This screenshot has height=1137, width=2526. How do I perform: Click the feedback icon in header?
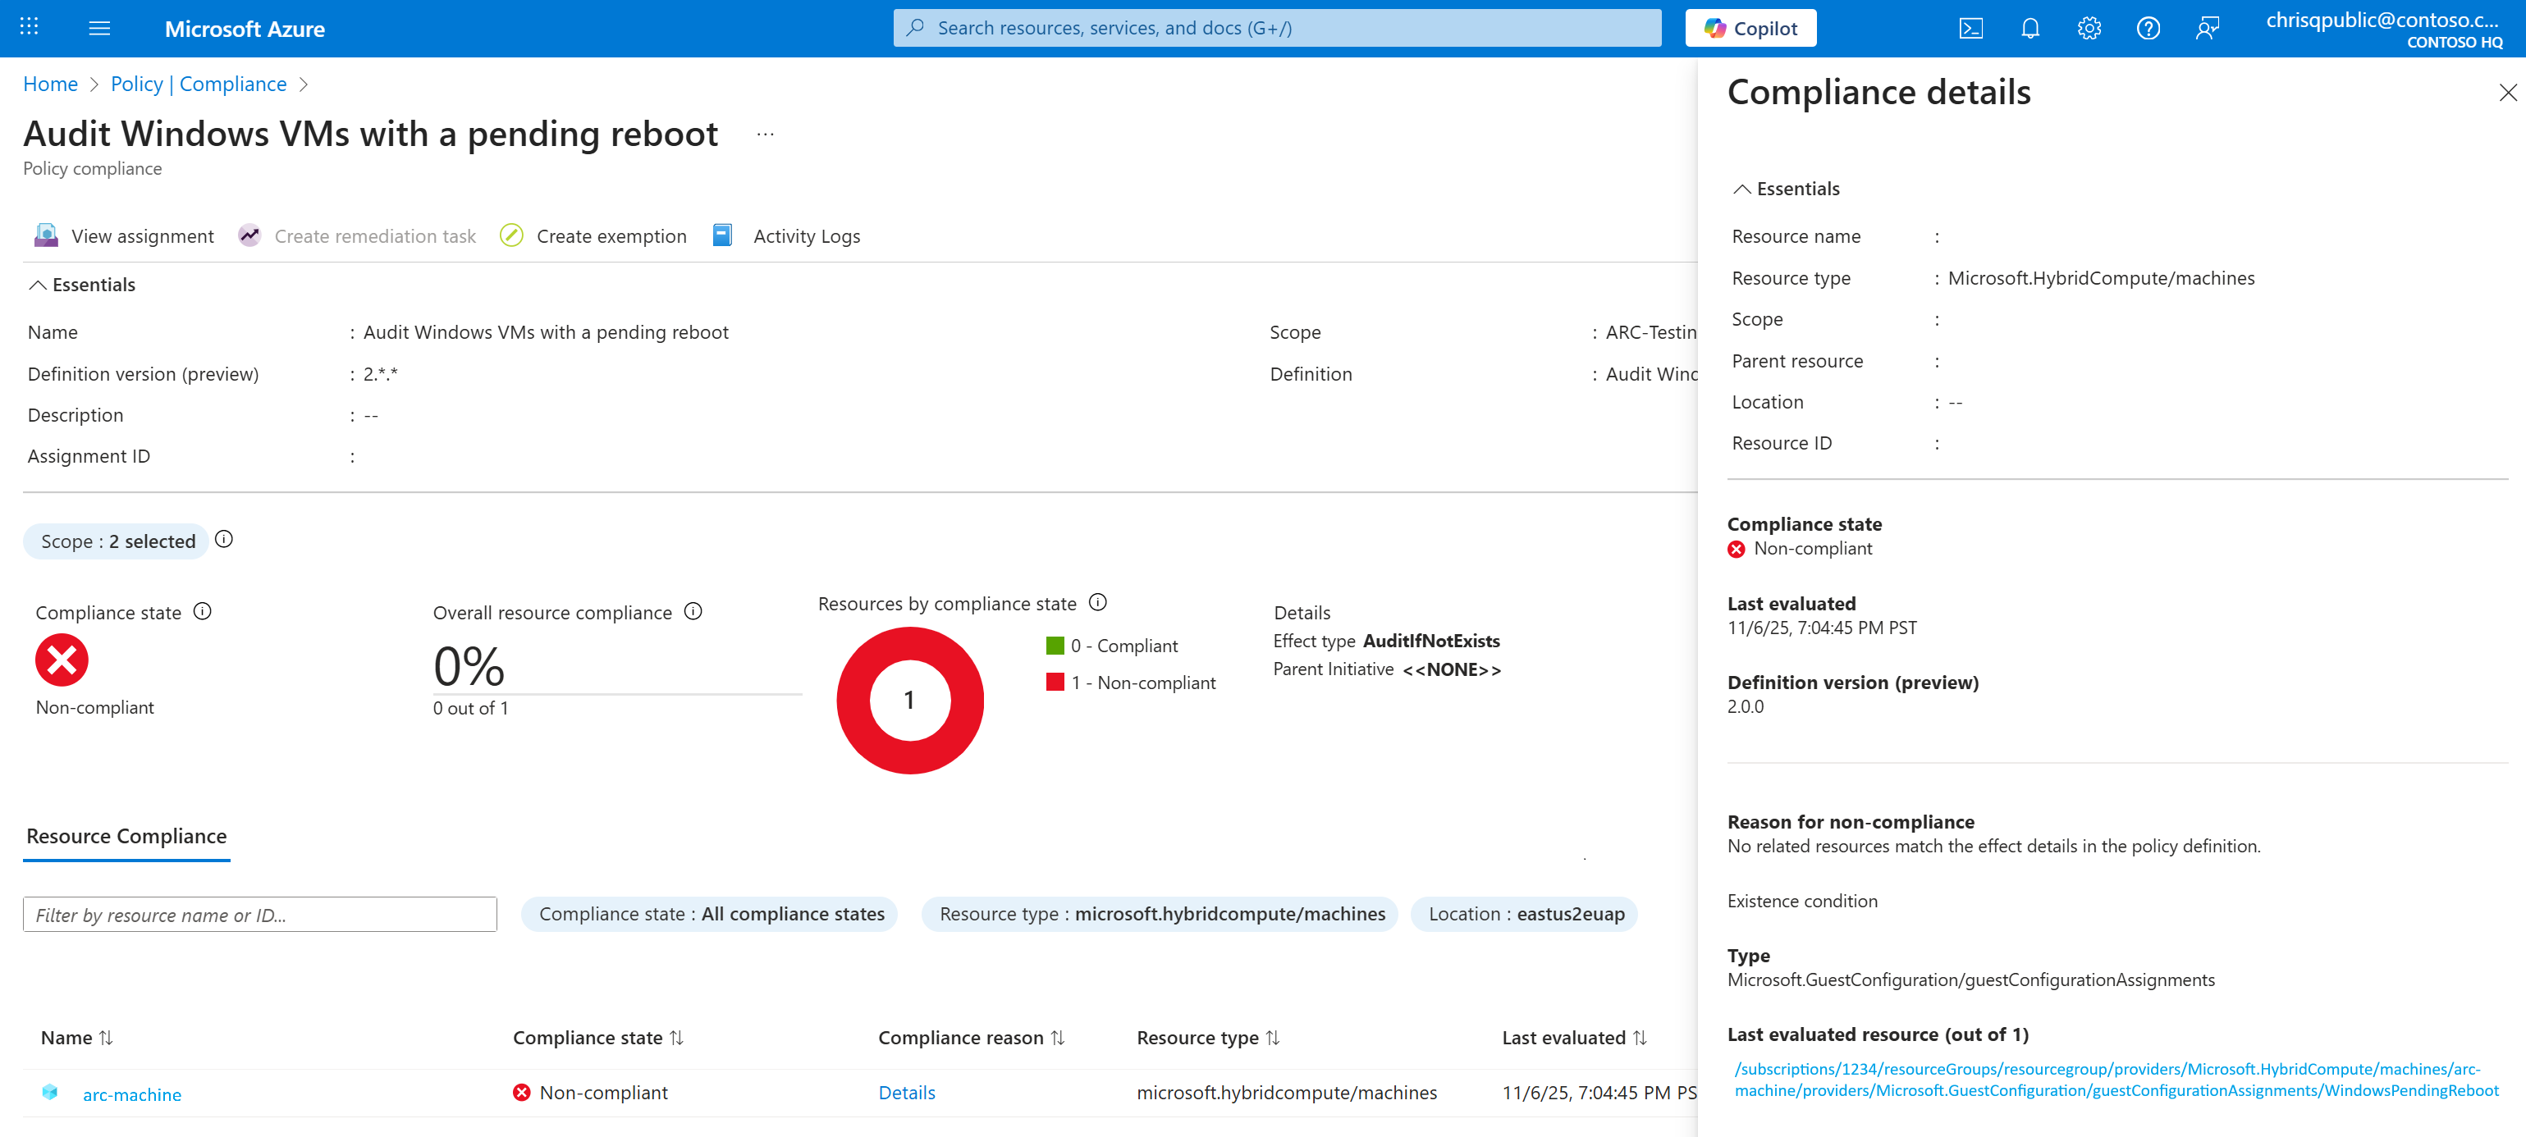tap(2206, 29)
